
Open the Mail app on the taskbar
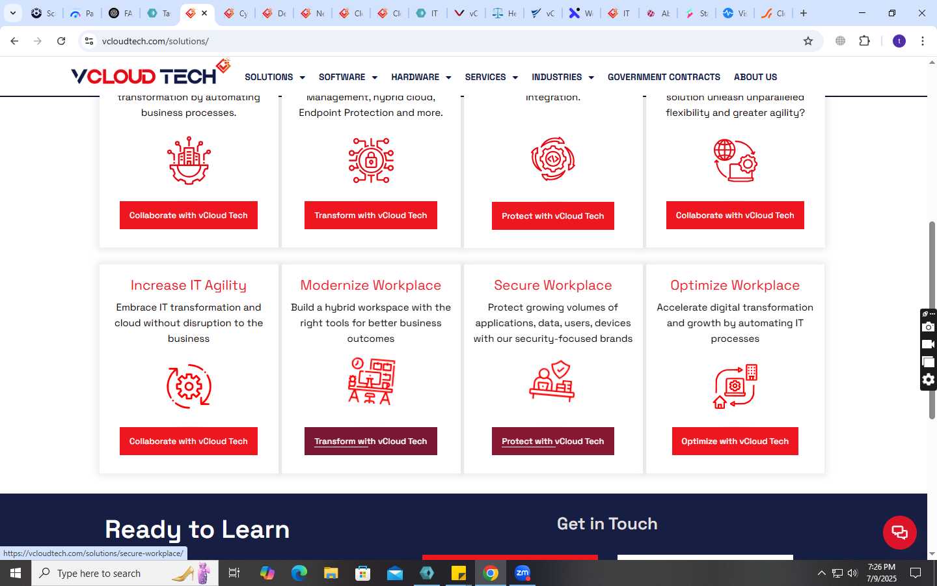395,573
